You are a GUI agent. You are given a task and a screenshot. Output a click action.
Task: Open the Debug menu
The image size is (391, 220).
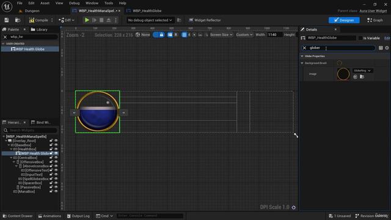click(x=74, y=3)
